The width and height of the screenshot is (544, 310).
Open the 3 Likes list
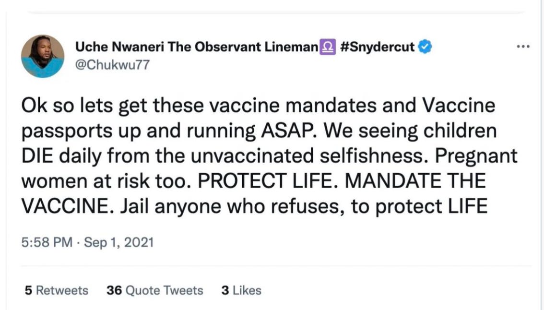(x=241, y=290)
